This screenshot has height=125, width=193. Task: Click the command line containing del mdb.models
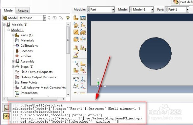point(66,122)
